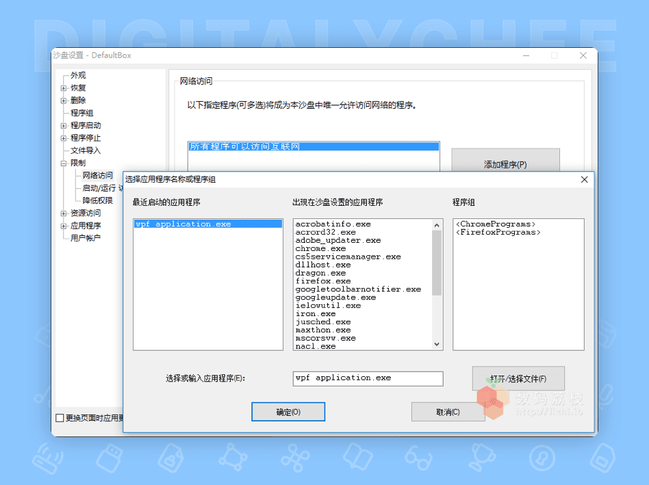Expand the 资源访问 tree node
This screenshot has width=649, height=485.
click(64, 213)
